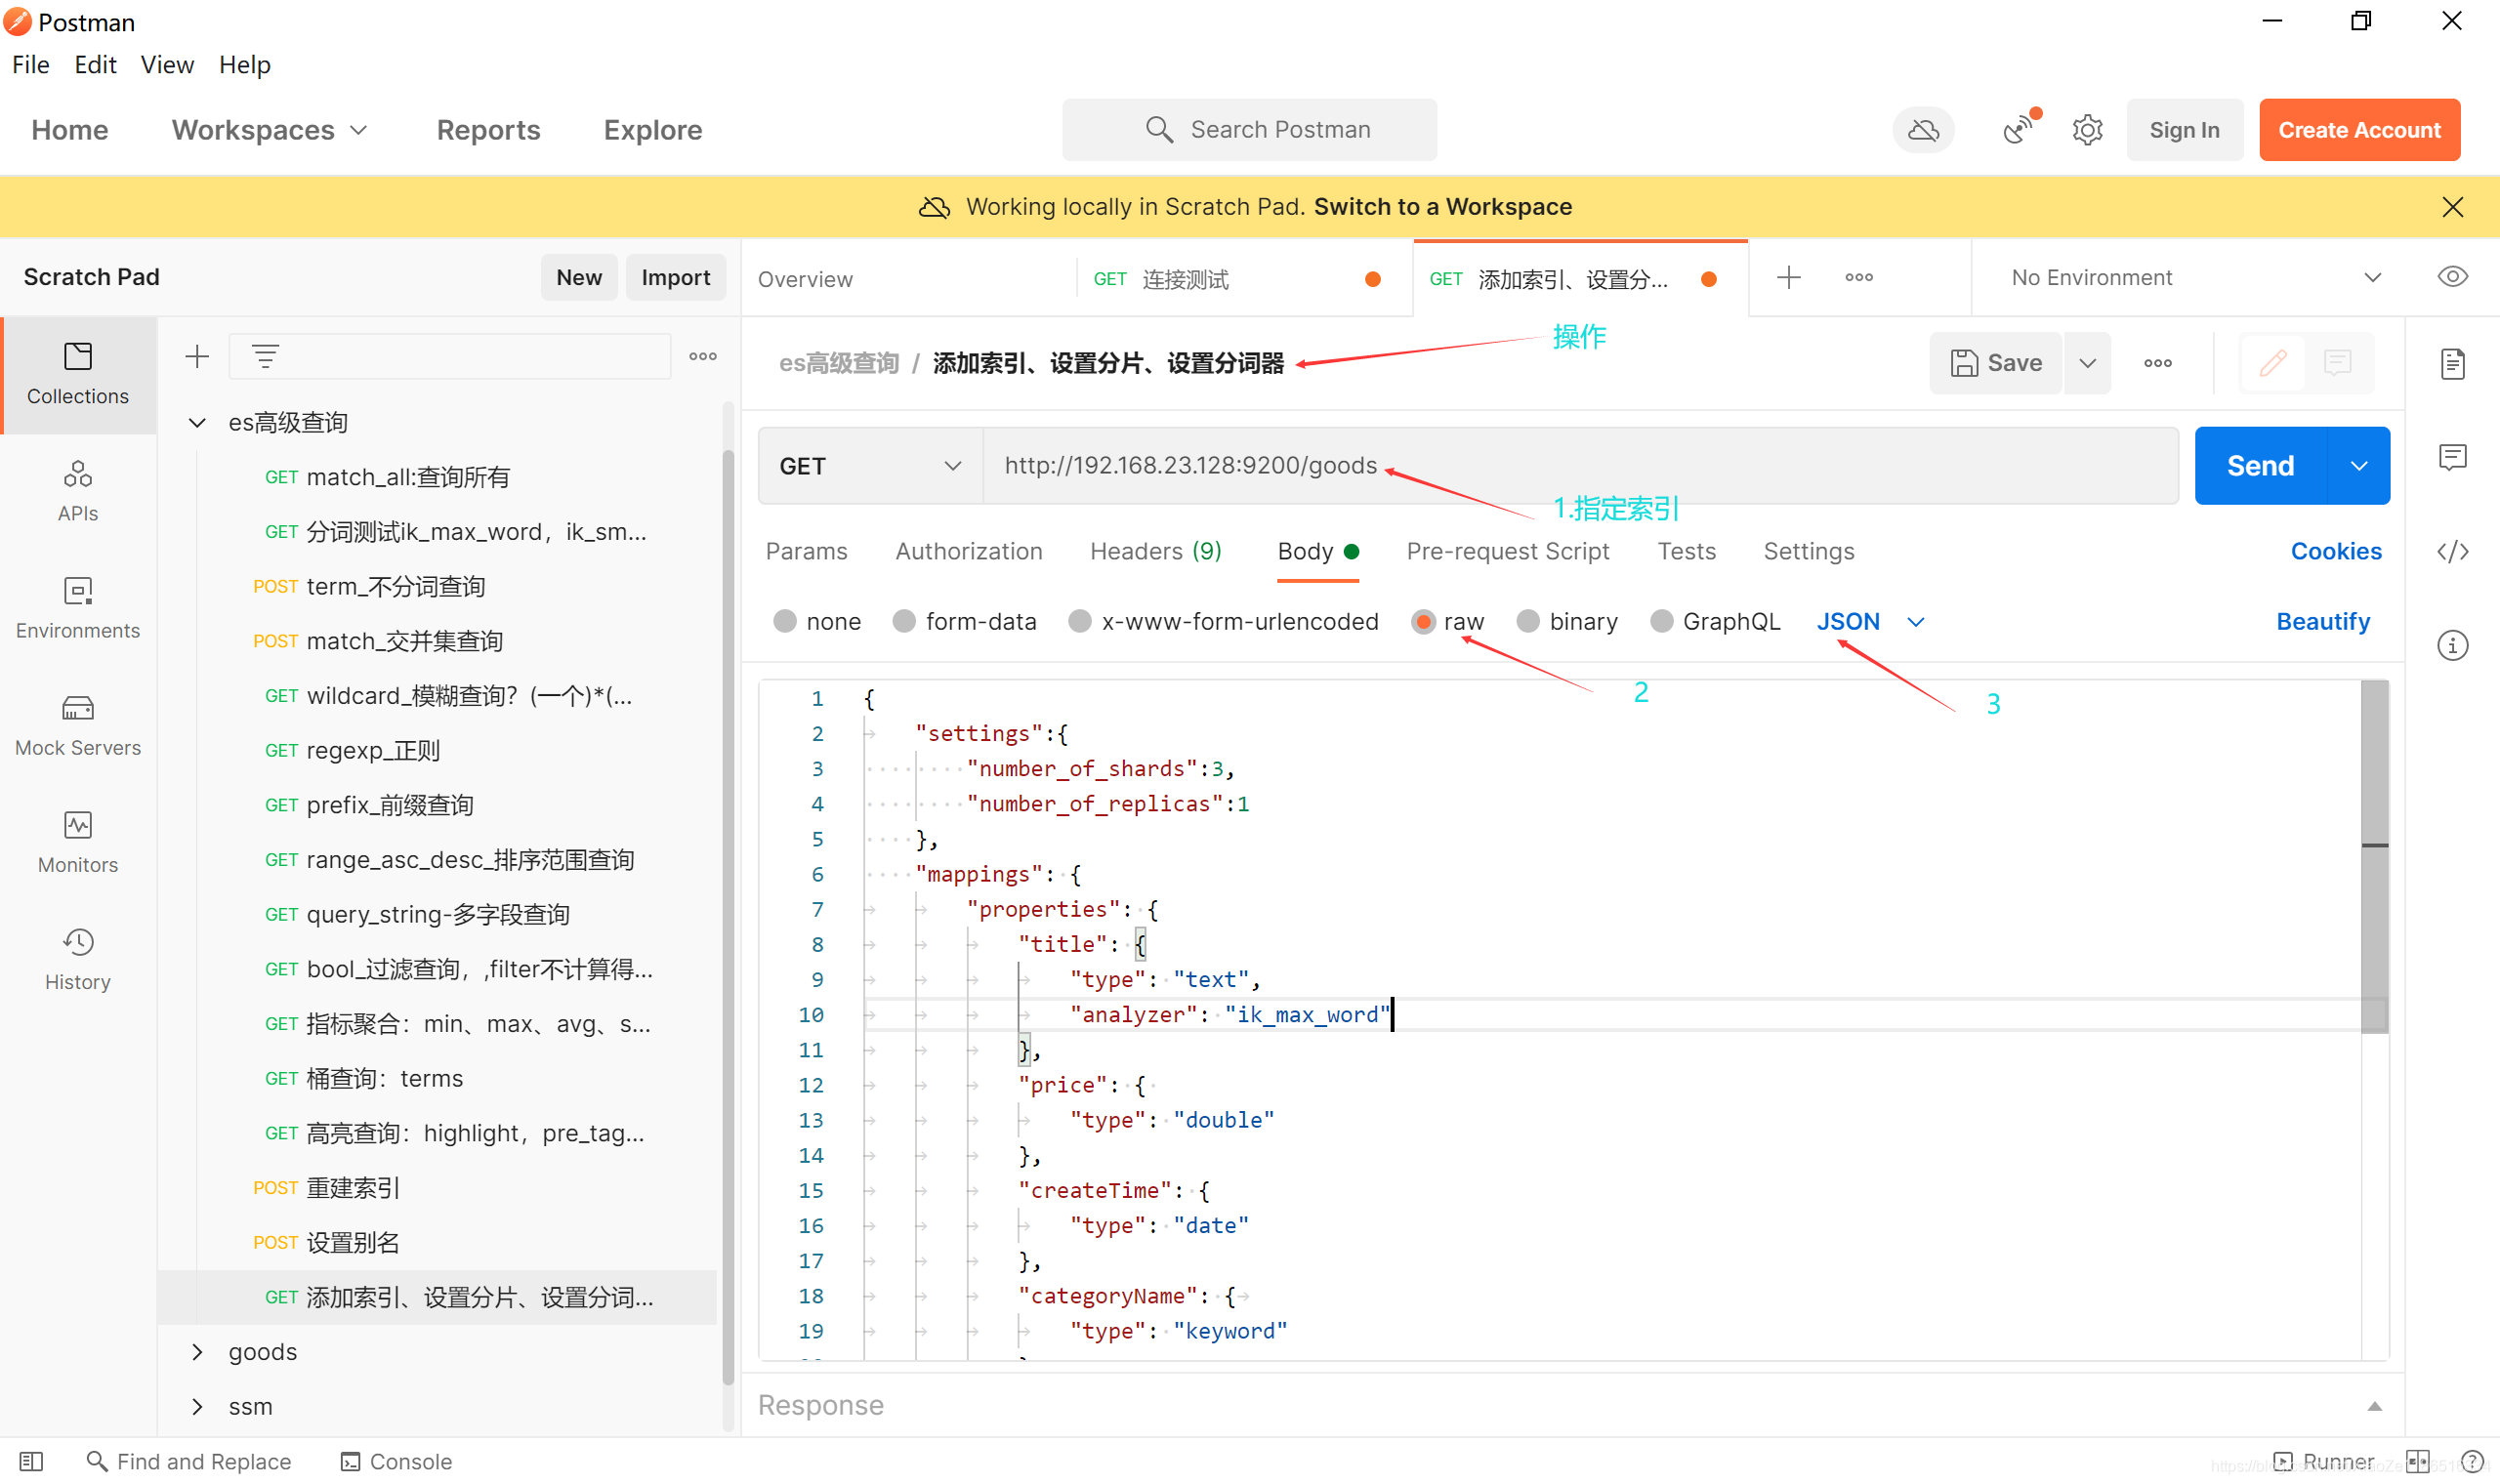Open the Help menu
The height and width of the screenshot is (1484, 2500).
[245, 64]
